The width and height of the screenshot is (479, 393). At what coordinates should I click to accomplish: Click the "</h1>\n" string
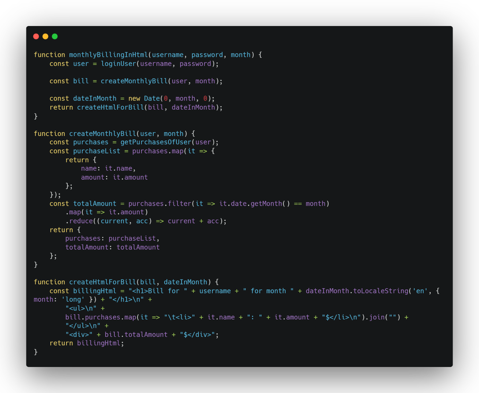pos(126,300)
